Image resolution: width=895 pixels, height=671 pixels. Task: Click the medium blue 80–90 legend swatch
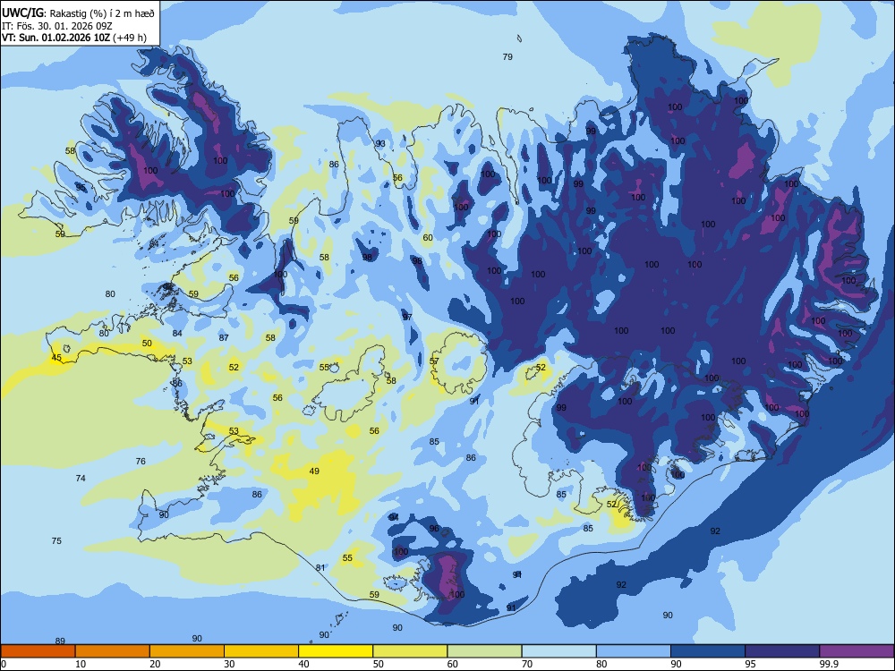pos(633,651)
